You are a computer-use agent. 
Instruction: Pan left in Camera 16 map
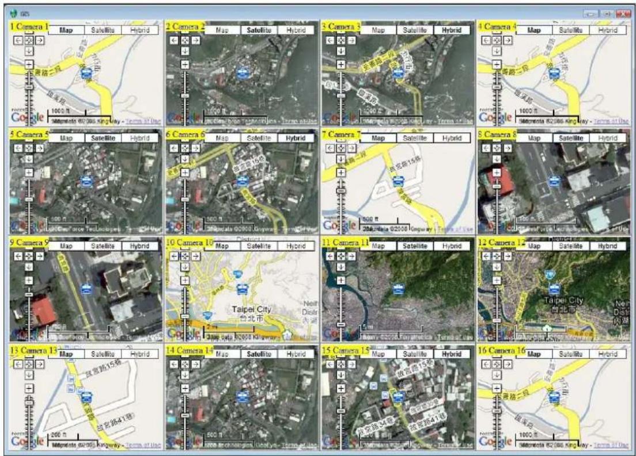click(486, 365)
